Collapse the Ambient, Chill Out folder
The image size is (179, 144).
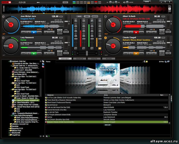[x=9, y=62]
